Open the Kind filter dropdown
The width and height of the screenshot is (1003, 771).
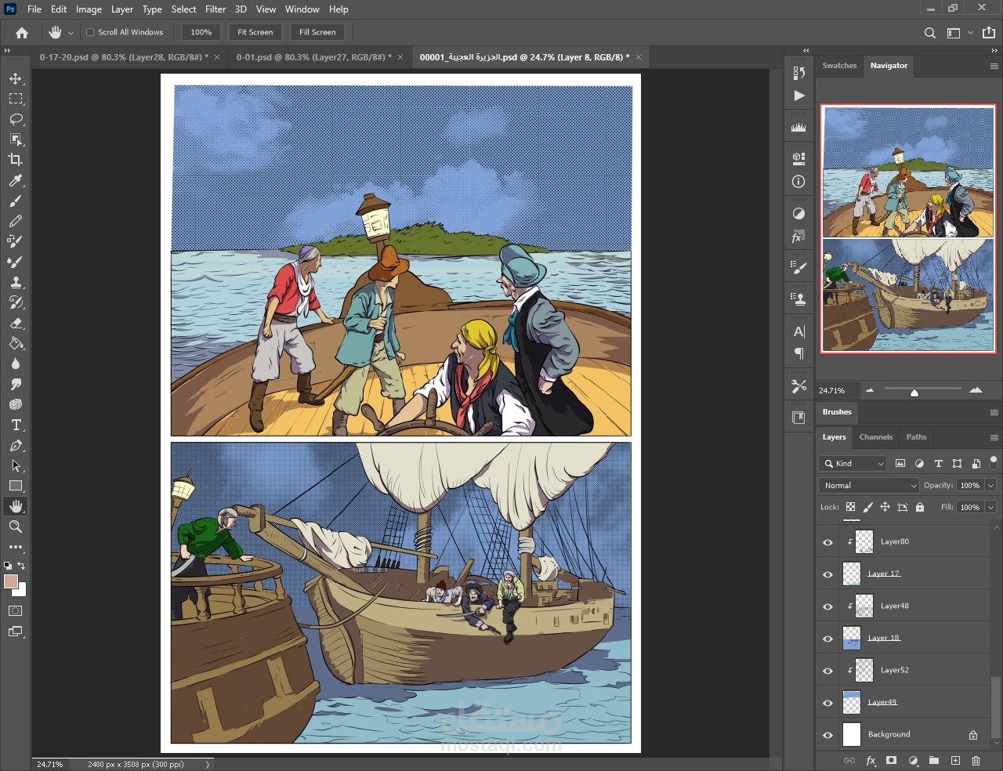pos(853,464)
